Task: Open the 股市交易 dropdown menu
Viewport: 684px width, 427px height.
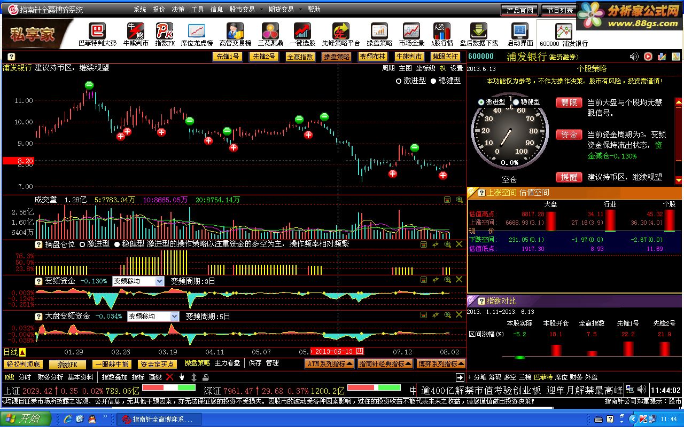Action: point(246,10)
